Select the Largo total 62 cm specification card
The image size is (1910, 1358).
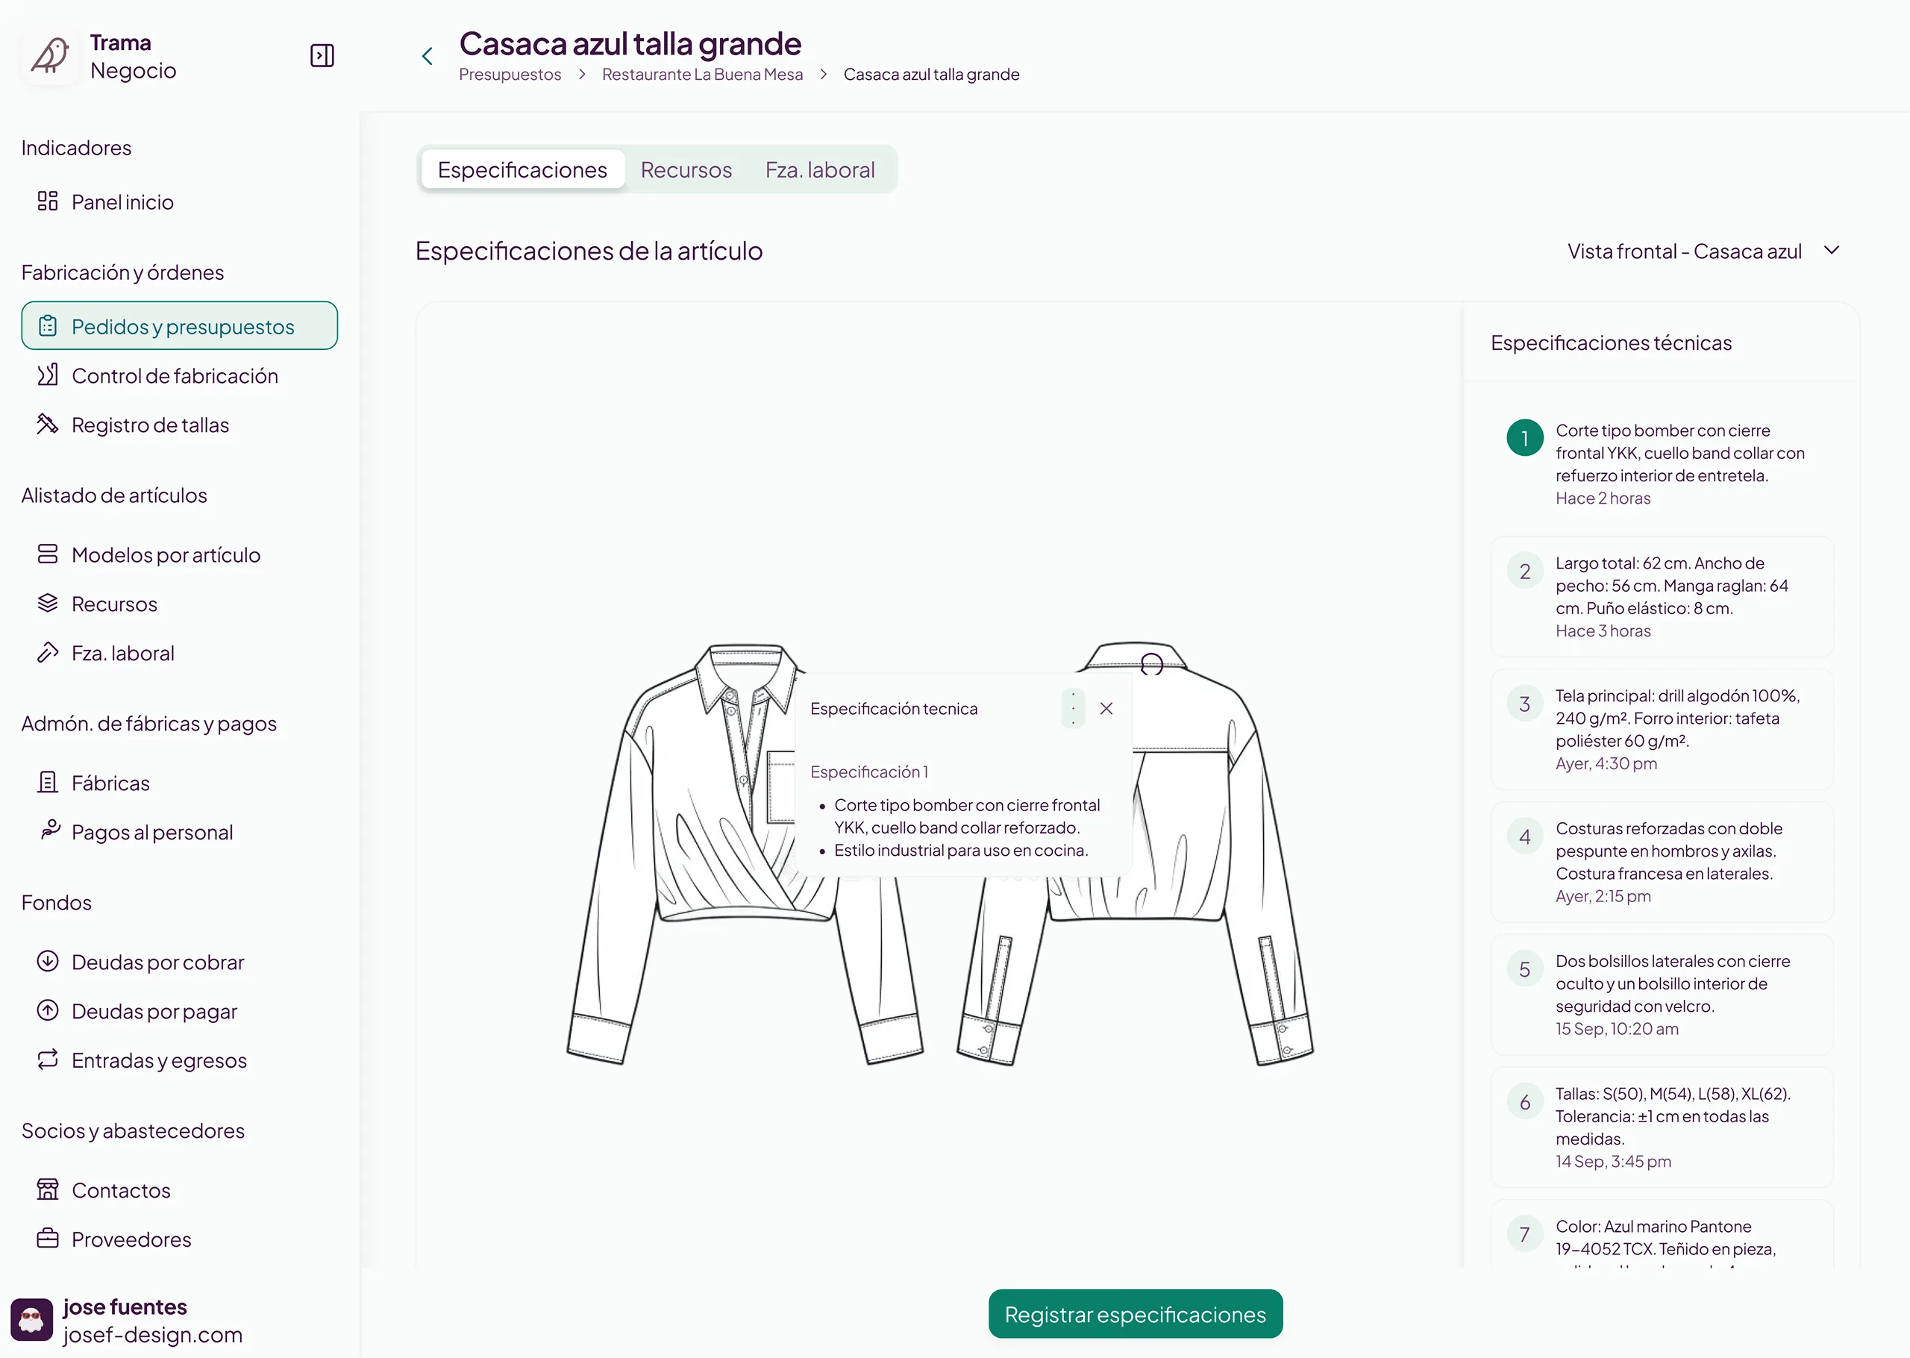[1662, 596]
